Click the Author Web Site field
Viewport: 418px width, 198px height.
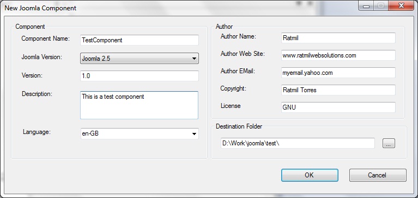tap(338, 55)
